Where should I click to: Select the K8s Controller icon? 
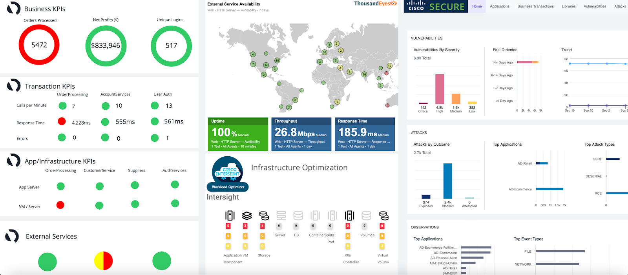coord(349,215)
